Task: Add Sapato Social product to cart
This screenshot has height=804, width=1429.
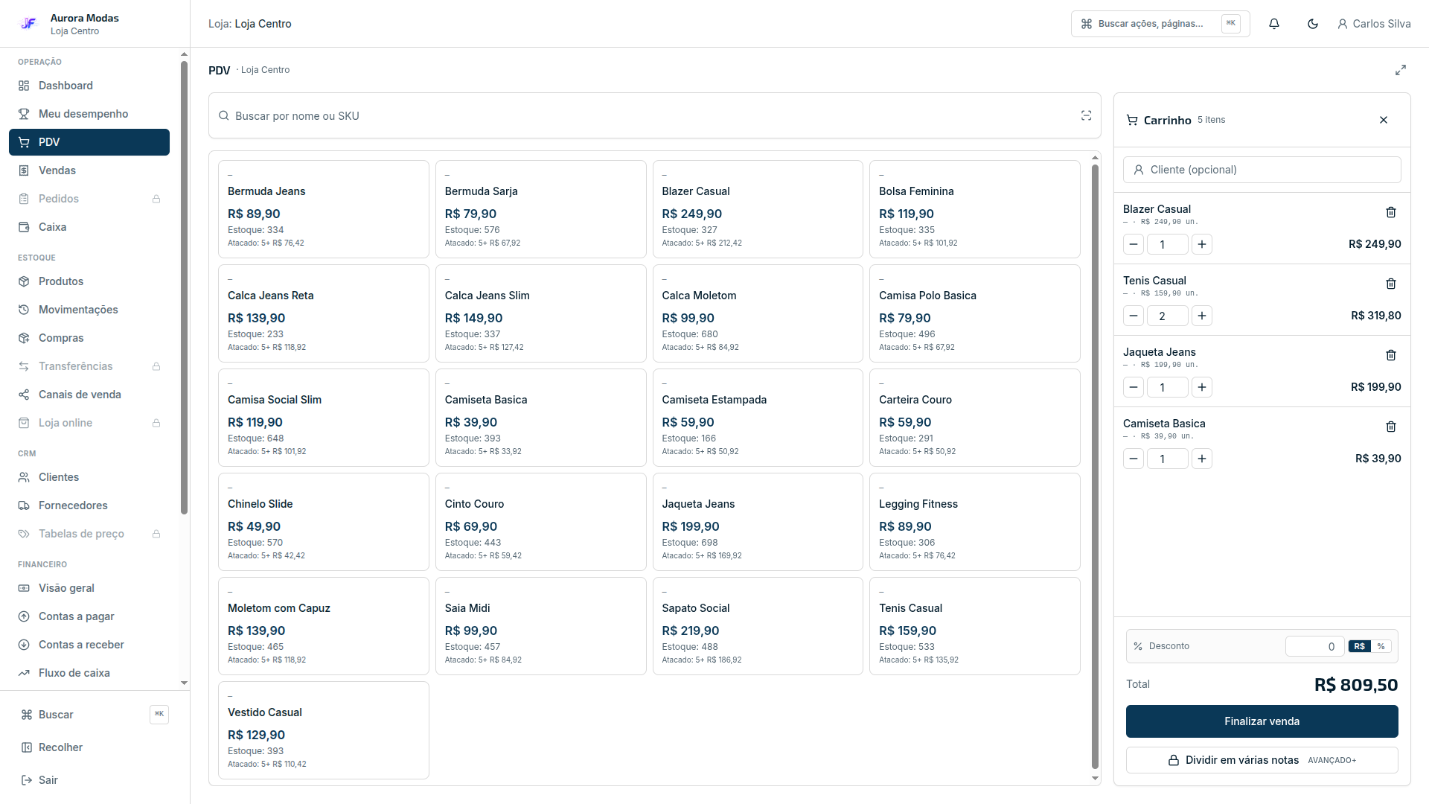Action: (x=758, y=626)
